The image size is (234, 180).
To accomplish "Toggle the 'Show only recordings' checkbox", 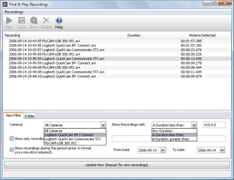I will [12, 139].
